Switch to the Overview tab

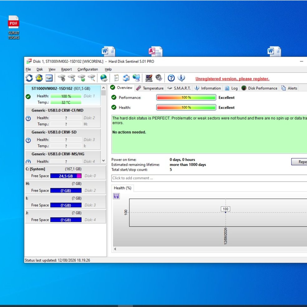coord(121,88)
